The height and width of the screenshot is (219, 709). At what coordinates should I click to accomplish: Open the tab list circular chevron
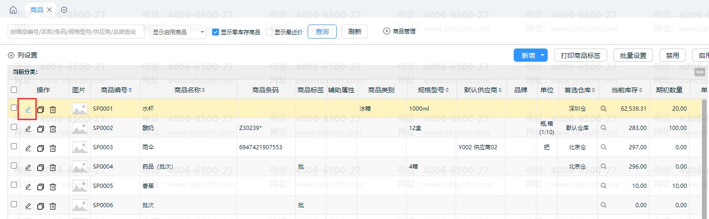click(65, 10)
